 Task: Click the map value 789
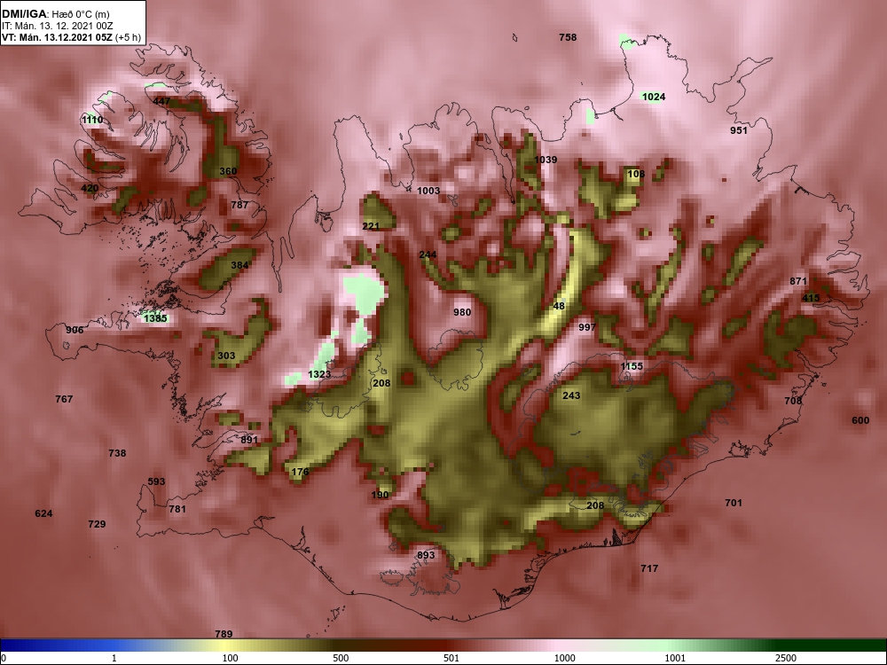pyautogui.click(x=224, y=635)
